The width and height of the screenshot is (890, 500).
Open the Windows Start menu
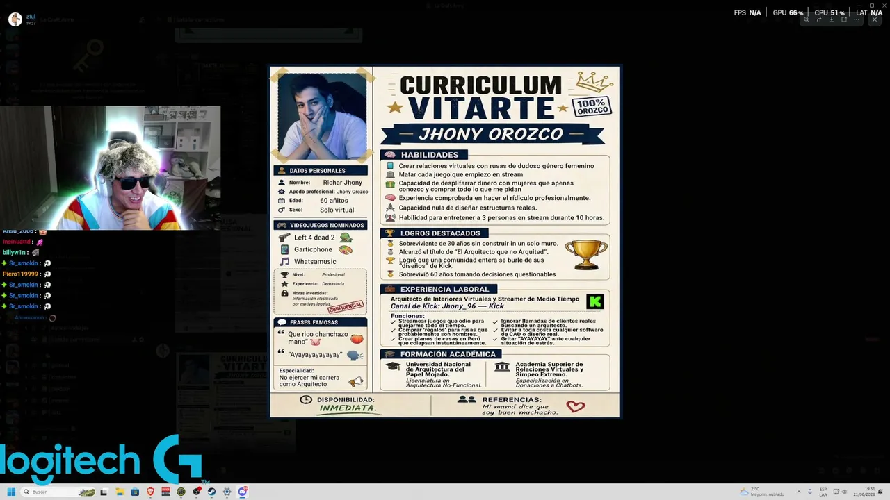tap(11, 492)
